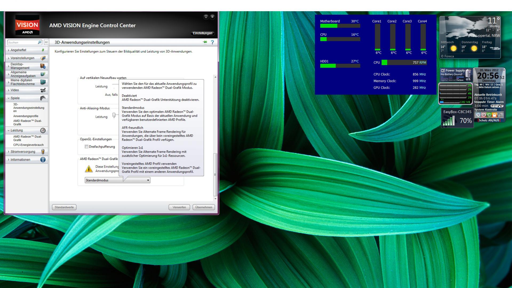Click the Wuppertal, NRW location text
Image resolution: width=512 pixels, height=288 pixels.
486,35
